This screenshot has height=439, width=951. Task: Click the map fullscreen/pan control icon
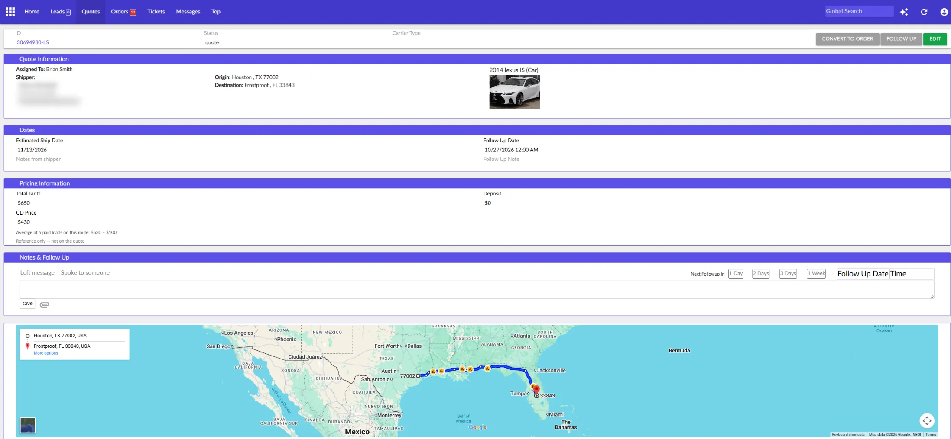click(927, 420)
